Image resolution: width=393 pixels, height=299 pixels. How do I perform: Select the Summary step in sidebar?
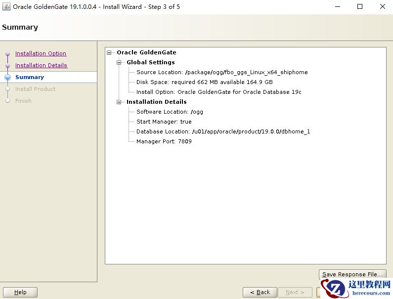tap(30, 77)
